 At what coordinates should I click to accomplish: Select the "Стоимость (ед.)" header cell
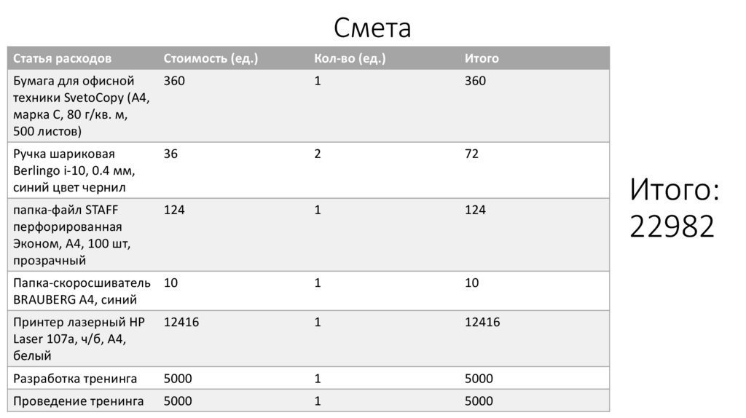click(x=211, y=58)
